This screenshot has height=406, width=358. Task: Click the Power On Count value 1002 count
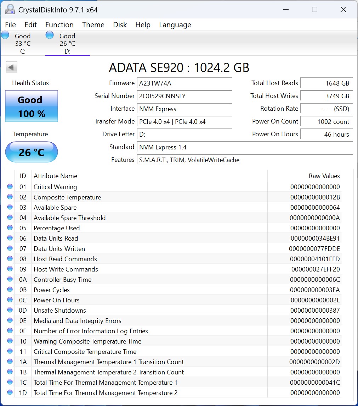[327, 122]
